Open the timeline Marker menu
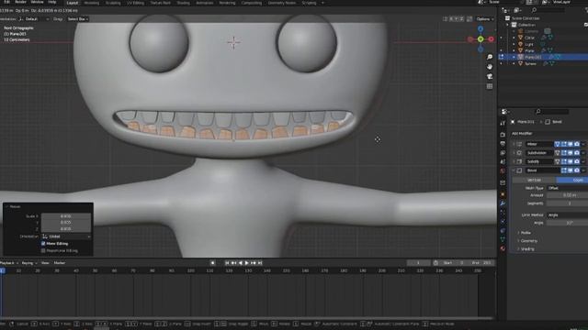The image size is (588, 330). (x=59, y=263)
